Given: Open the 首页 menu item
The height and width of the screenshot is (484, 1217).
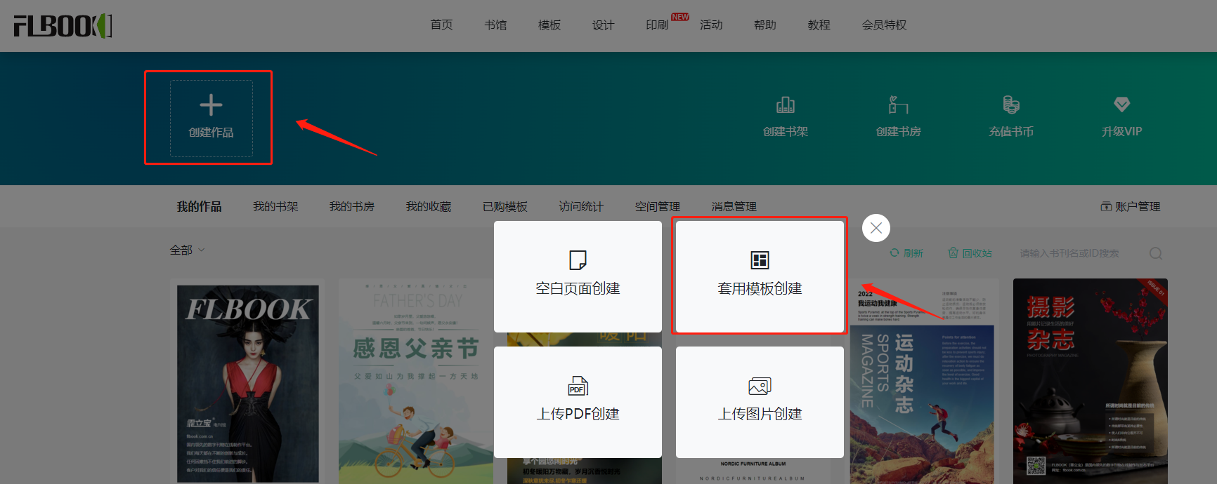Looking at the screenshot, I should 441,25.
